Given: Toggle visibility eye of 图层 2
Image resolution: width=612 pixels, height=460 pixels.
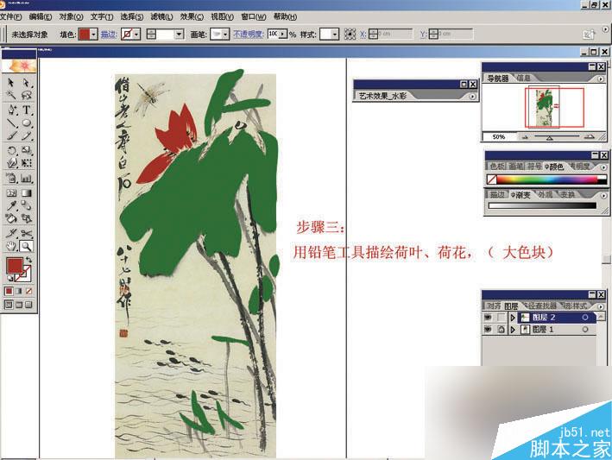Looking at the screenshot, I should point(488,318).
